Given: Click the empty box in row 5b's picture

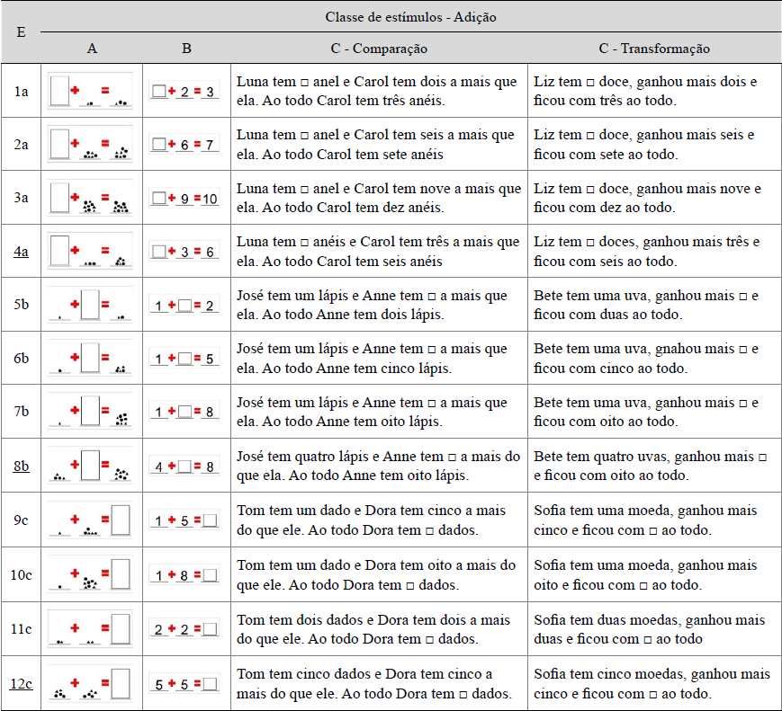Looking at the screenshot, I should point(90,304).
